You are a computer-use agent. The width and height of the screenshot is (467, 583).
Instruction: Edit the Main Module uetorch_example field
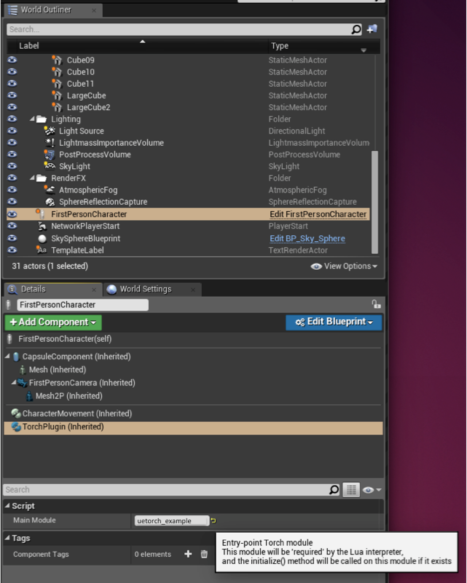pyautogui.click(x=172, y=521)
